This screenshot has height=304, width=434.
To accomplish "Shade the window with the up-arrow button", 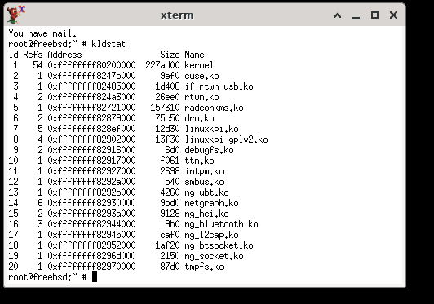I will 337,15.
